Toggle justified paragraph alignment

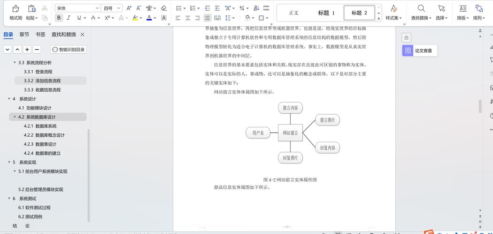pos(207,18)
